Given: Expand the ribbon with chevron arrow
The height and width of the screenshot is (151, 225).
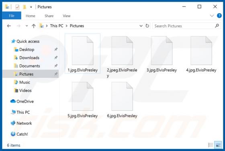Looking at the screenshot, I should [212, 16].
